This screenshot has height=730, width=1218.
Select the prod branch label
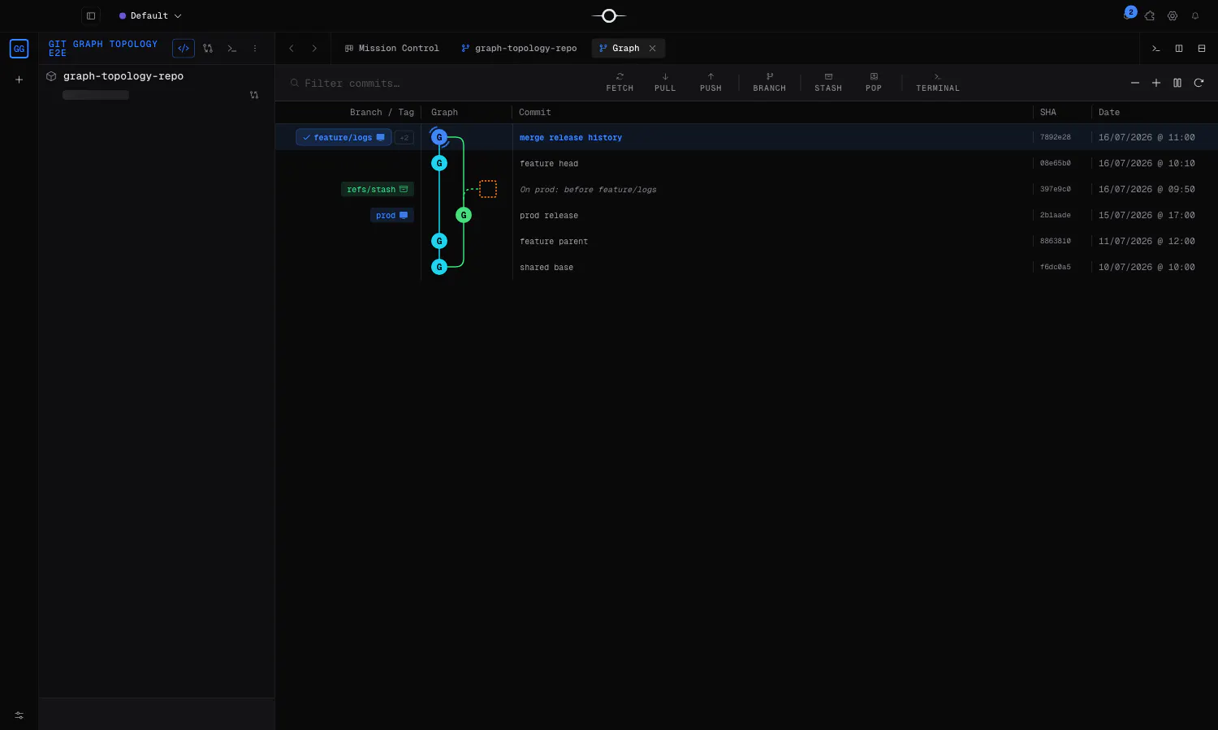[392, 216]
